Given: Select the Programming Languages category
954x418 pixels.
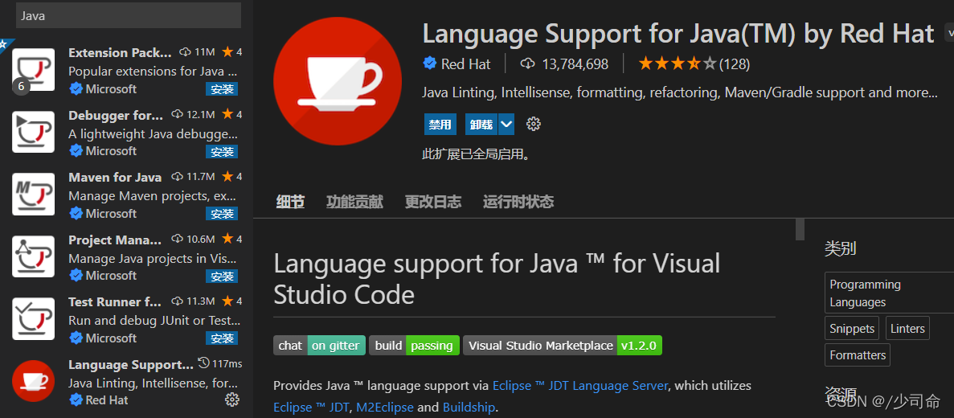Looking at the screenshot, I should 890,293.
